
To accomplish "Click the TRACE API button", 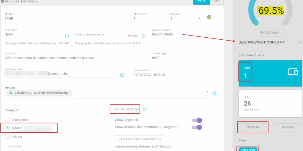I will 253,127.
